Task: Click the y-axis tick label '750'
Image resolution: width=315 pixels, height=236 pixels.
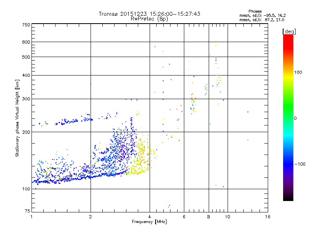Action: 26,25
